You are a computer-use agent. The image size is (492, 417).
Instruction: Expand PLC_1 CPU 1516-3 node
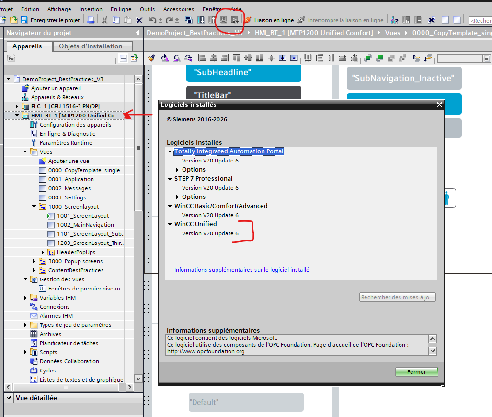[x=17, y=106]
